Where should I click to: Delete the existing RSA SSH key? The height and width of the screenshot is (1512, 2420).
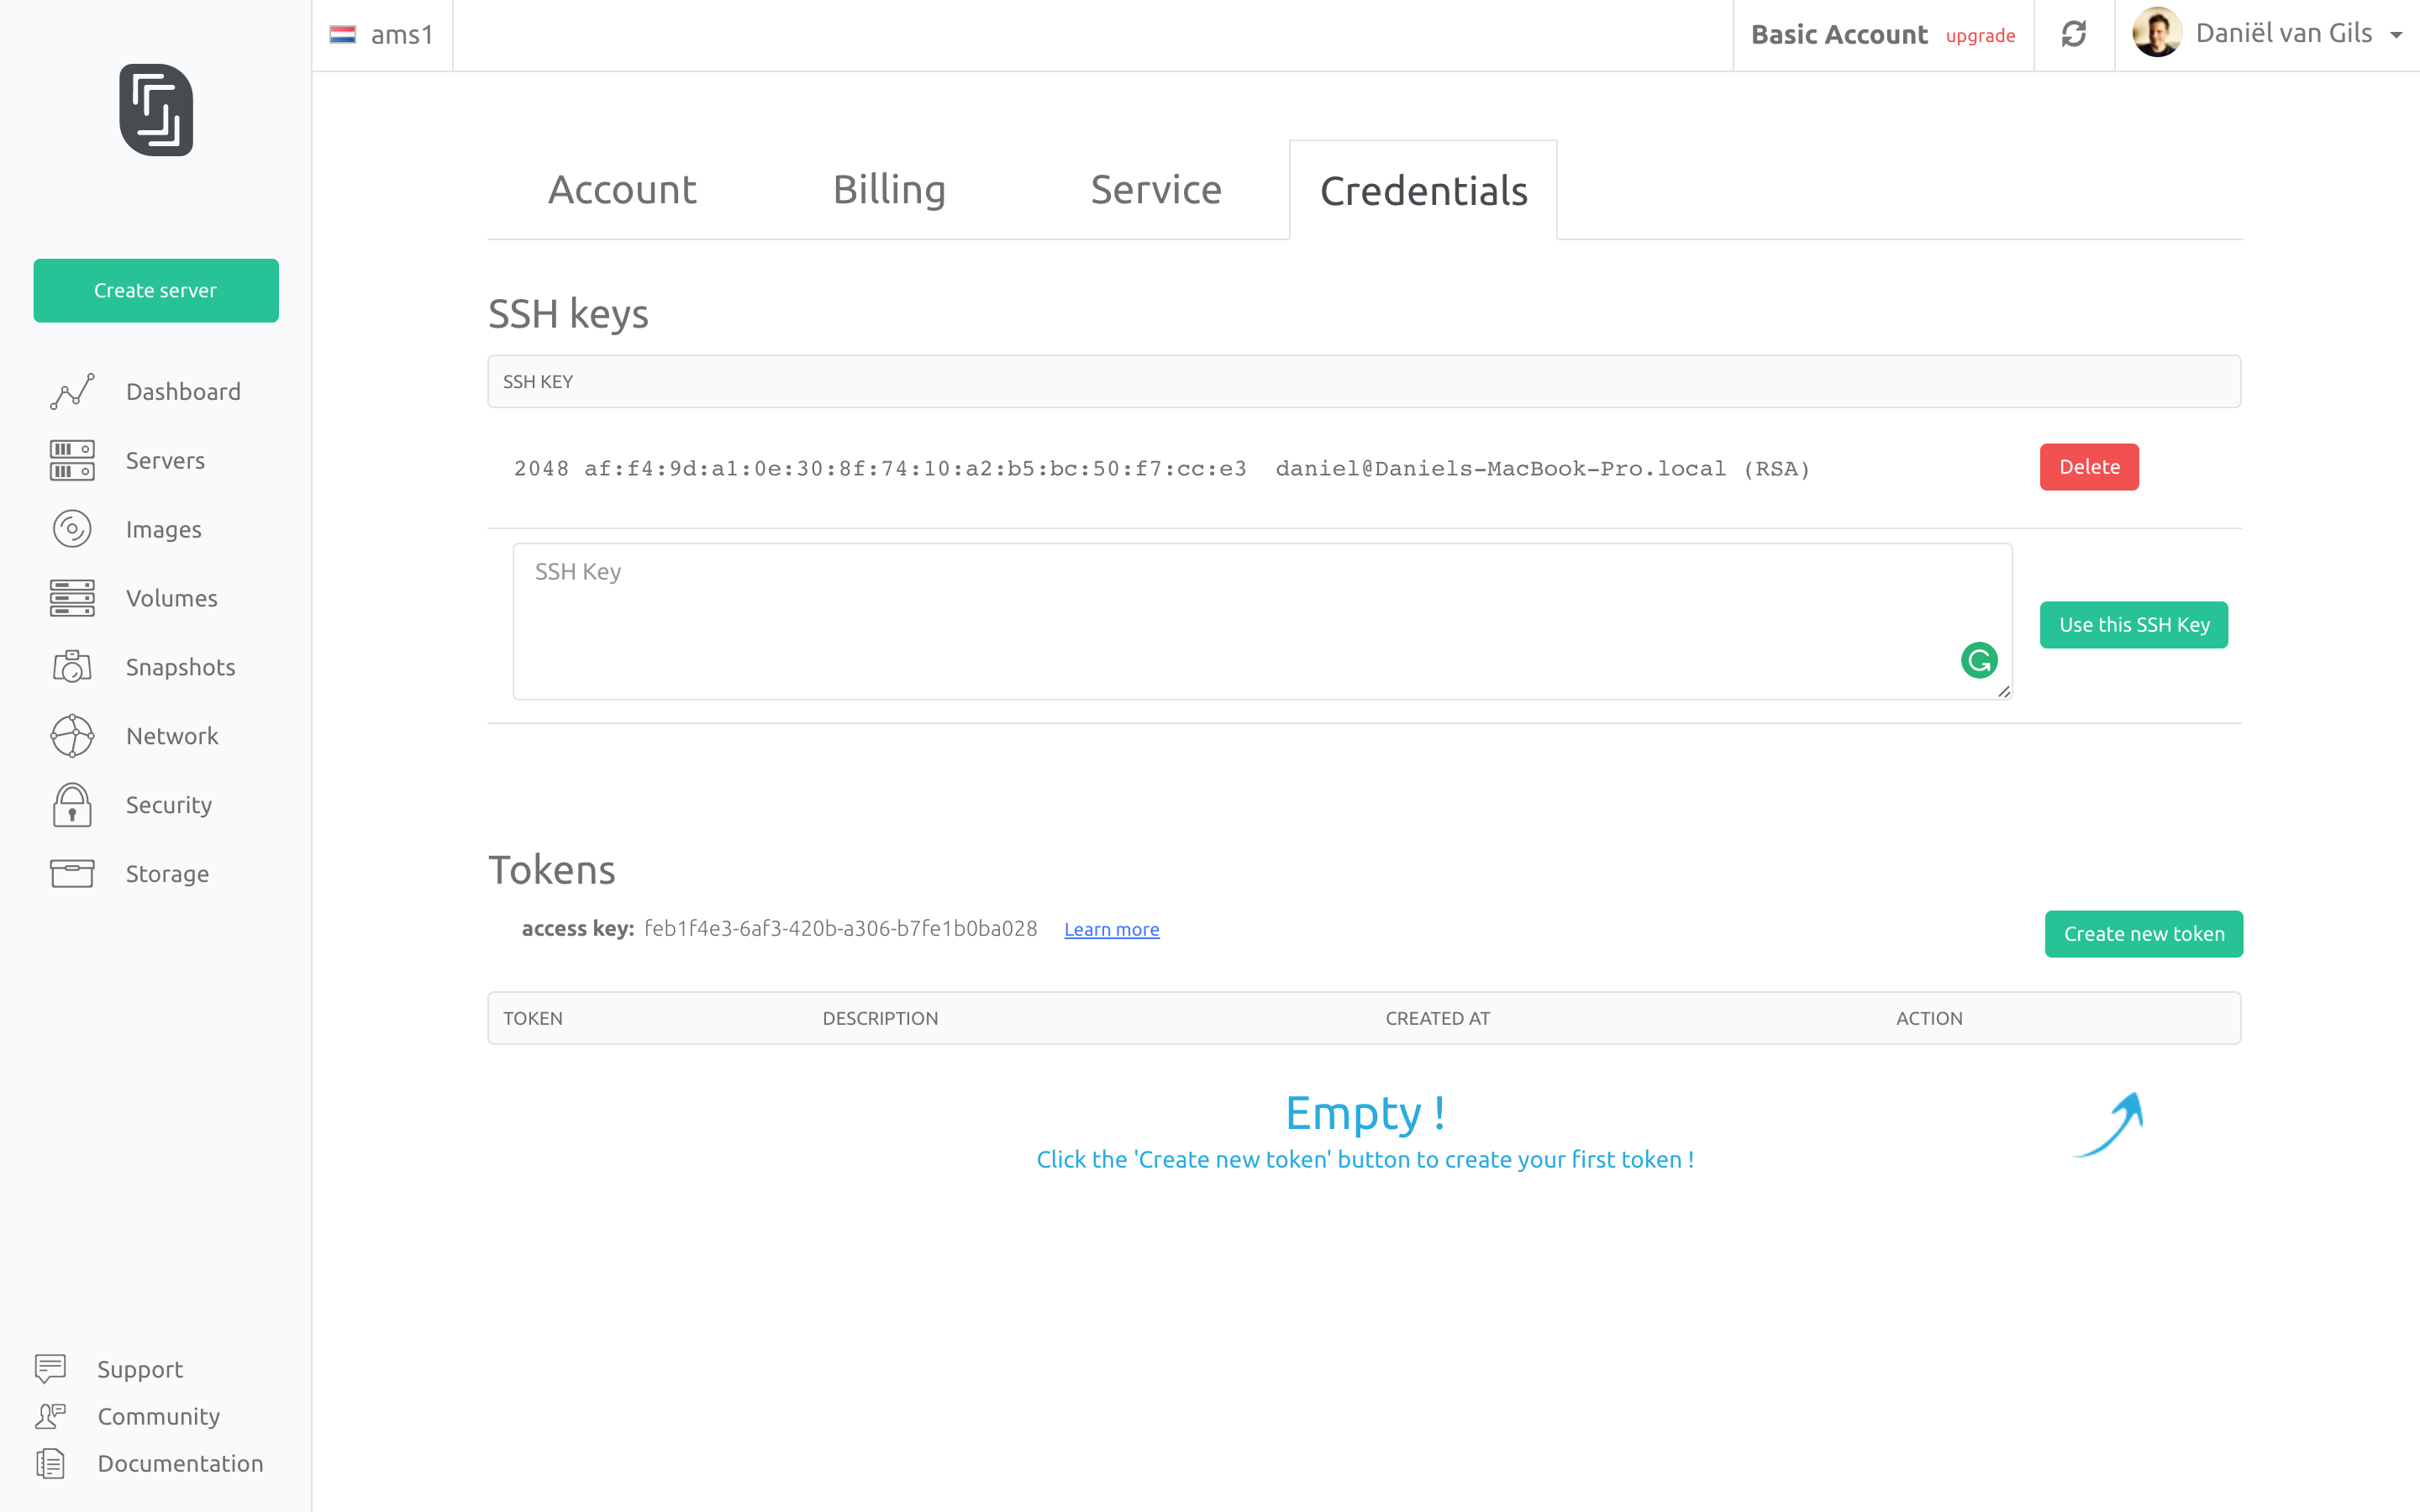[x=2089, y=466]
